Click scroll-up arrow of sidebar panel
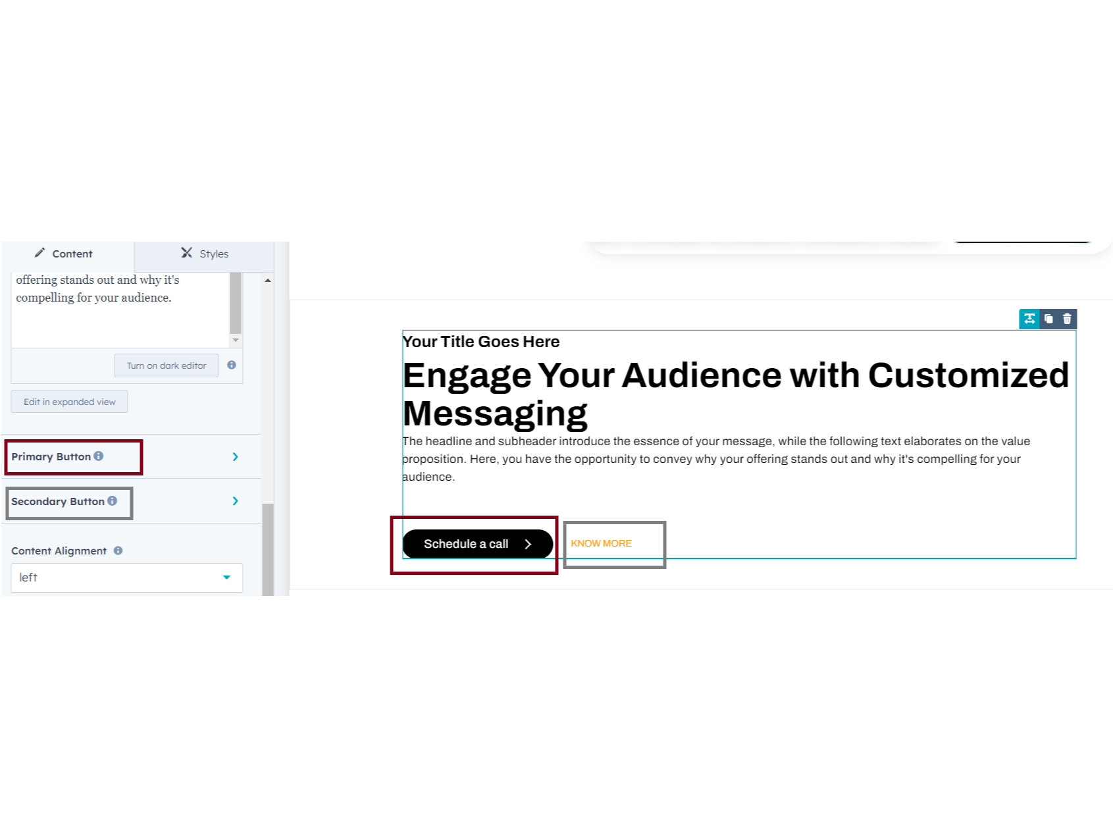The image size is (1113, 835). [267, 281]
